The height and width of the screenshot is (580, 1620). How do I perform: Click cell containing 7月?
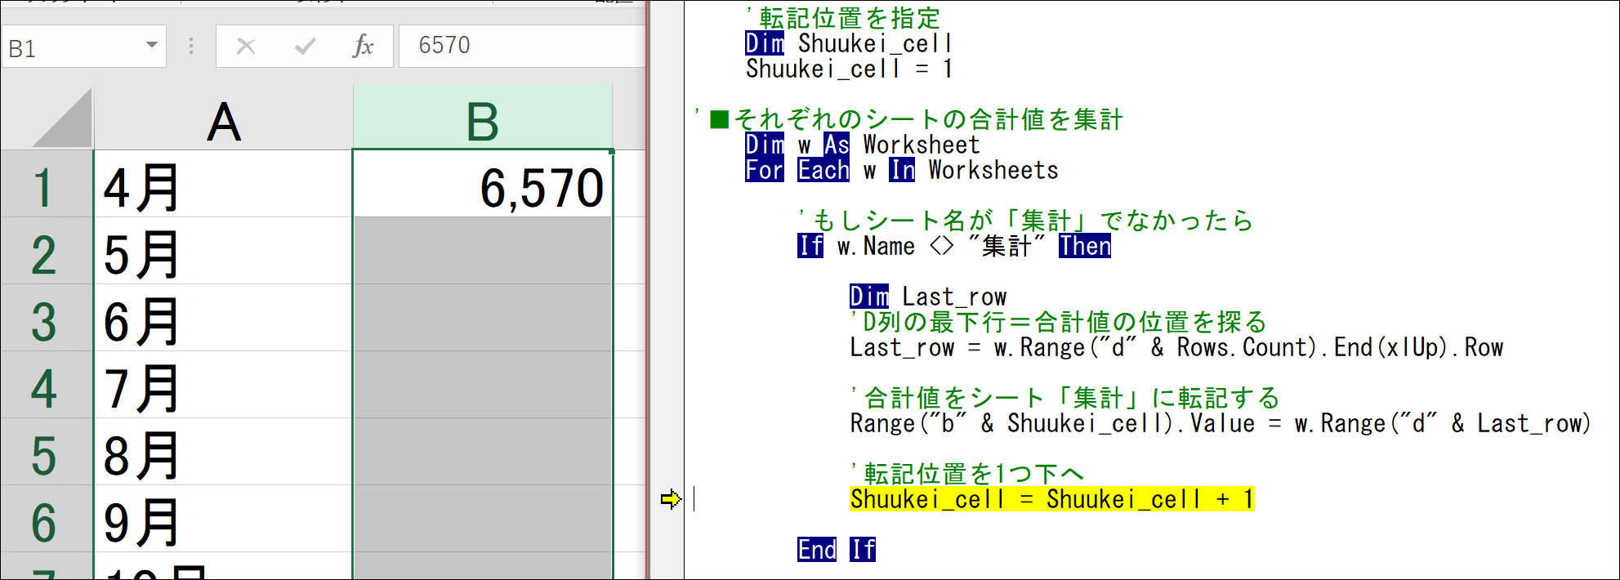pos(224,385)
